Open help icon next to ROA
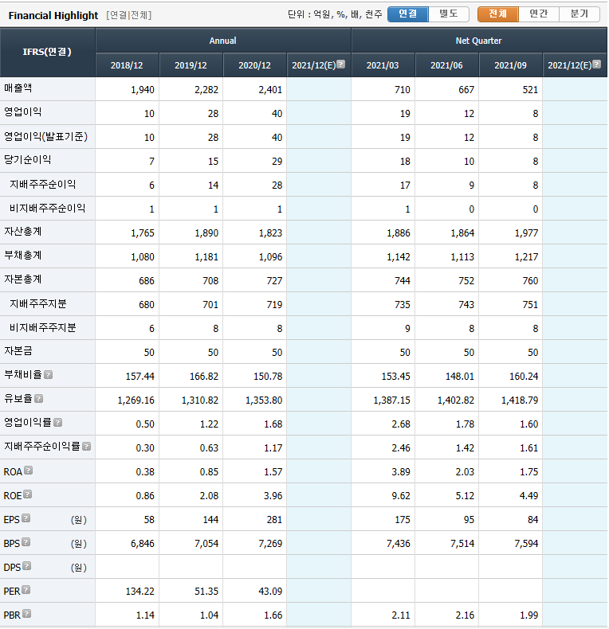The width and height of the screenshot is (609, 629). 28,471
